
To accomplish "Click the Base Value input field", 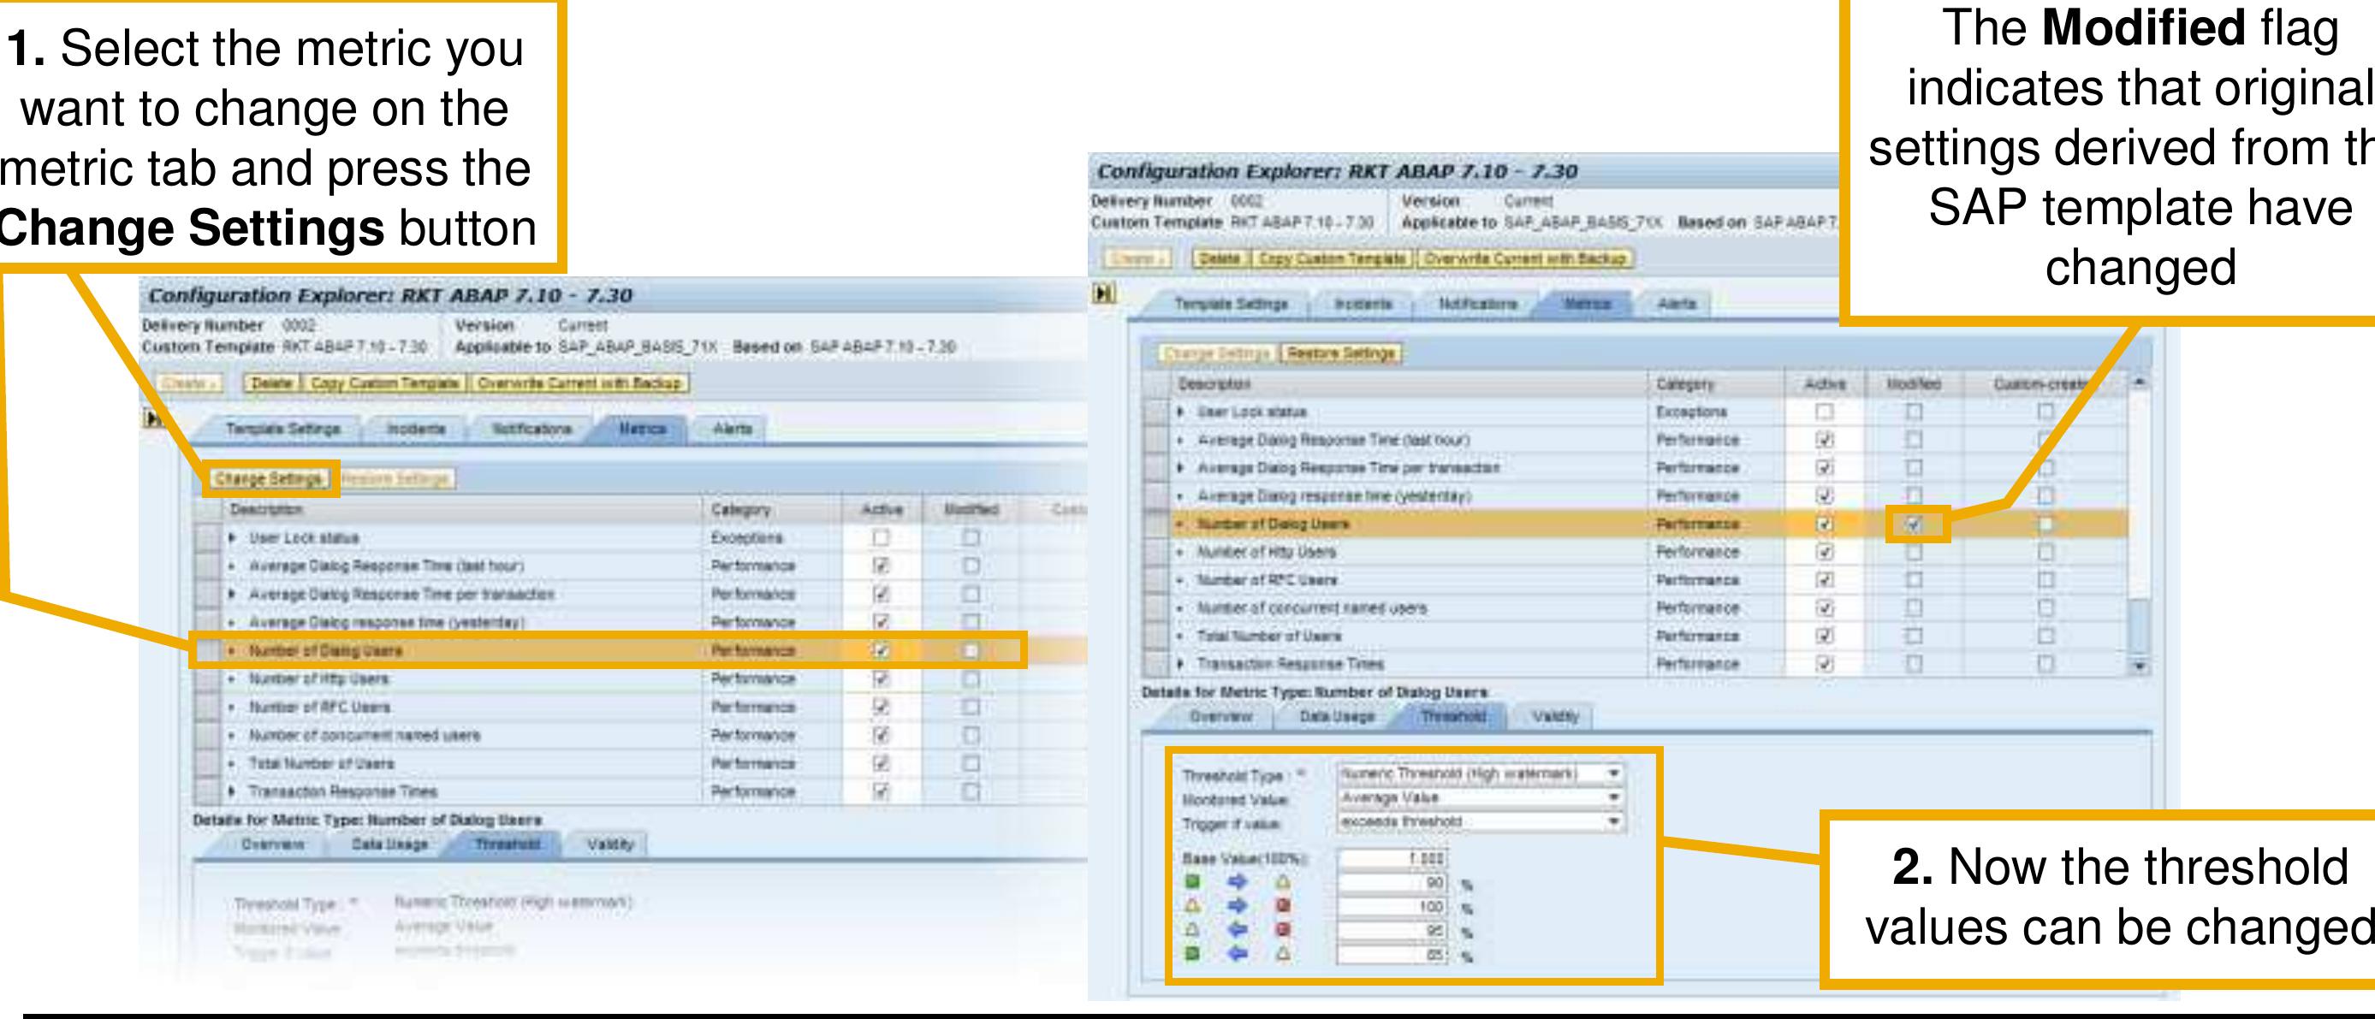I will coord(1392,859).
